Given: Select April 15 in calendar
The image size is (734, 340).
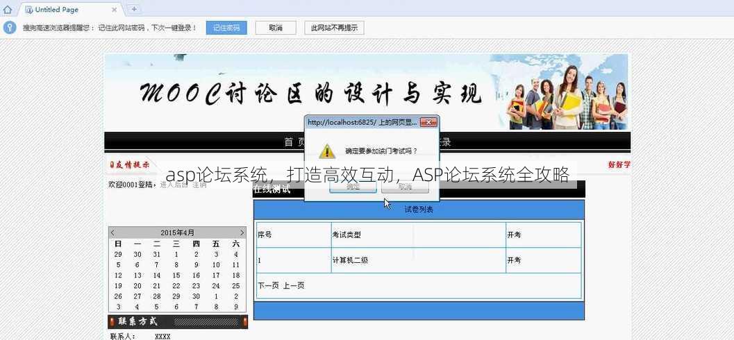Looking at the screenshot, I should (176, 275).
